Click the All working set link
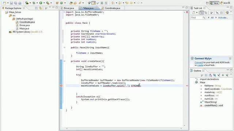 click(212, 18)
